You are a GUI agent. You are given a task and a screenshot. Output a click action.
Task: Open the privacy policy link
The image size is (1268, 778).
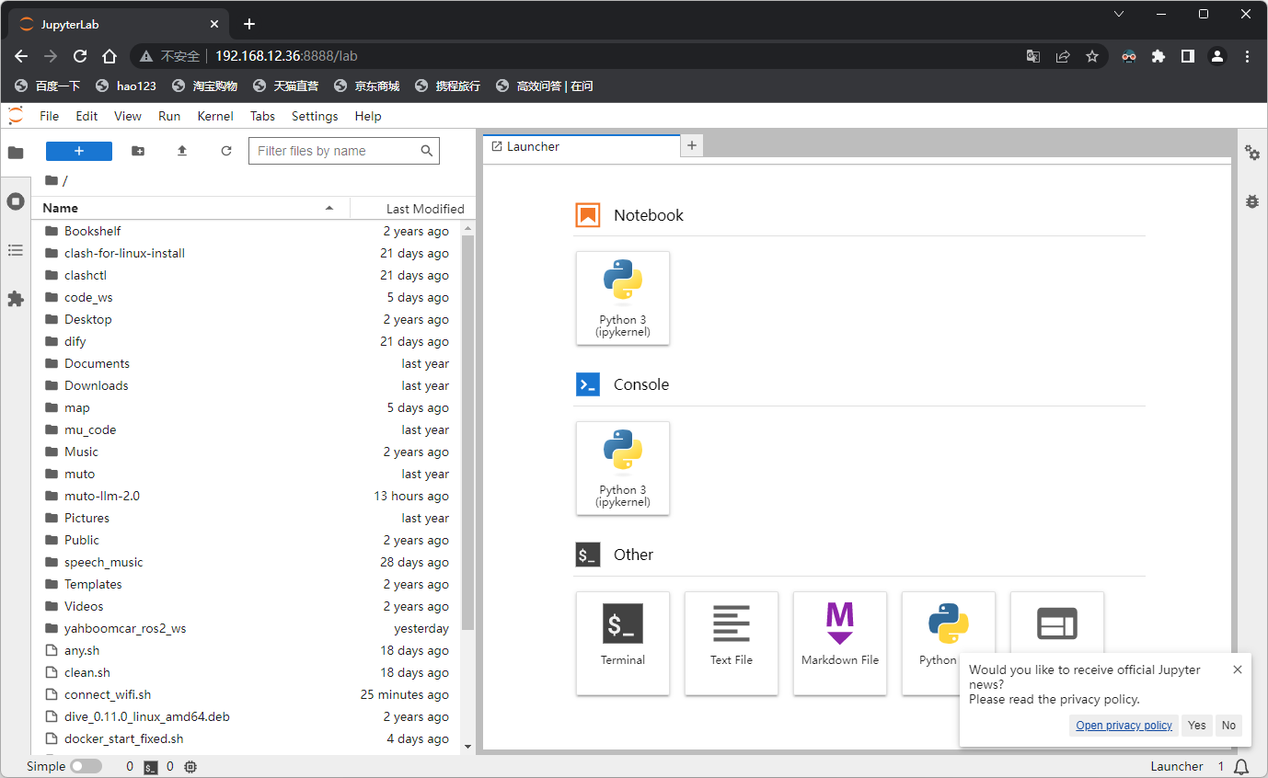tap(1124, 726)
